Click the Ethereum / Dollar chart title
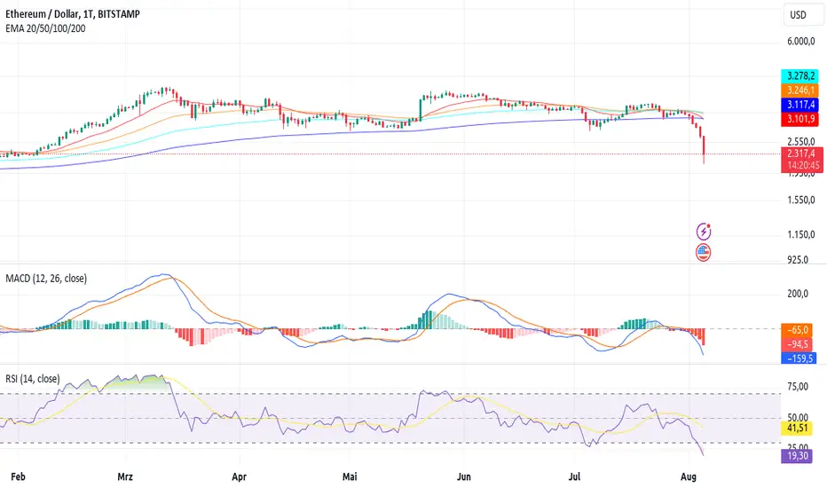Viewport: 827px width, 488px height. tap(73, 13)
